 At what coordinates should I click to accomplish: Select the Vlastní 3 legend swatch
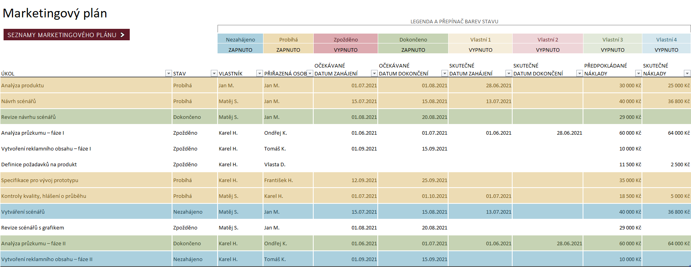pyautogui.click(x=613, y=39)
